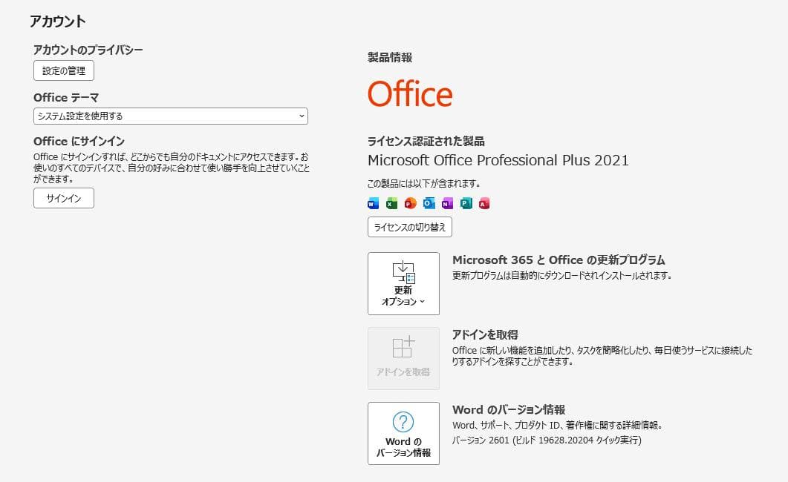Click ライセンスの切り替え
Image resolution: width=788 pixels, height=482 pixels.
click(x=409, y=227)
